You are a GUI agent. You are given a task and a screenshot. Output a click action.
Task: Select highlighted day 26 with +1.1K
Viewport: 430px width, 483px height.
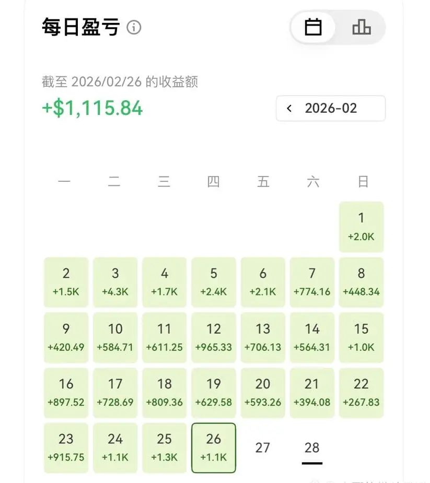214,448
